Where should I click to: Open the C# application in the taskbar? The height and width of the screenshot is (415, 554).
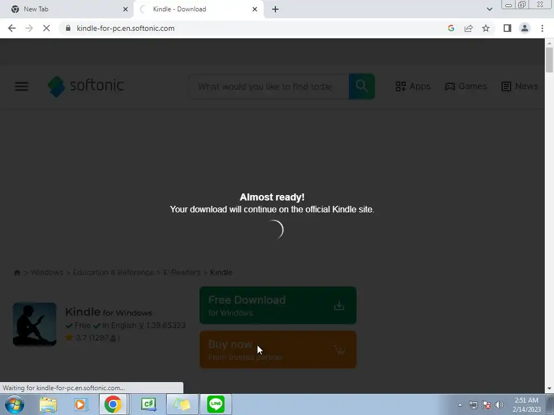point(149,404)
